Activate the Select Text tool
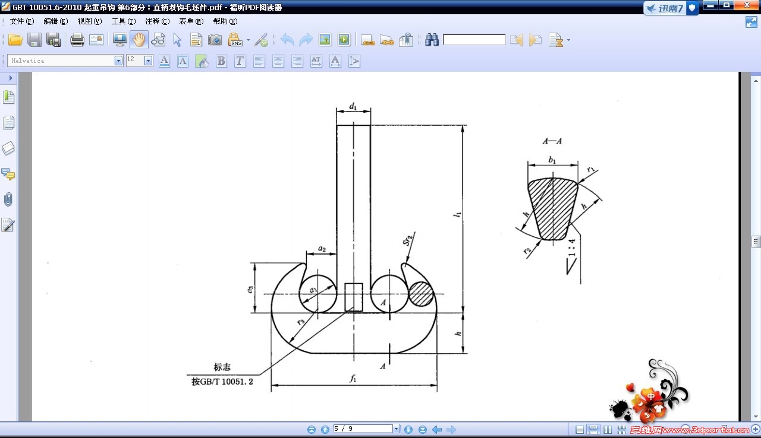 point(196,40)
